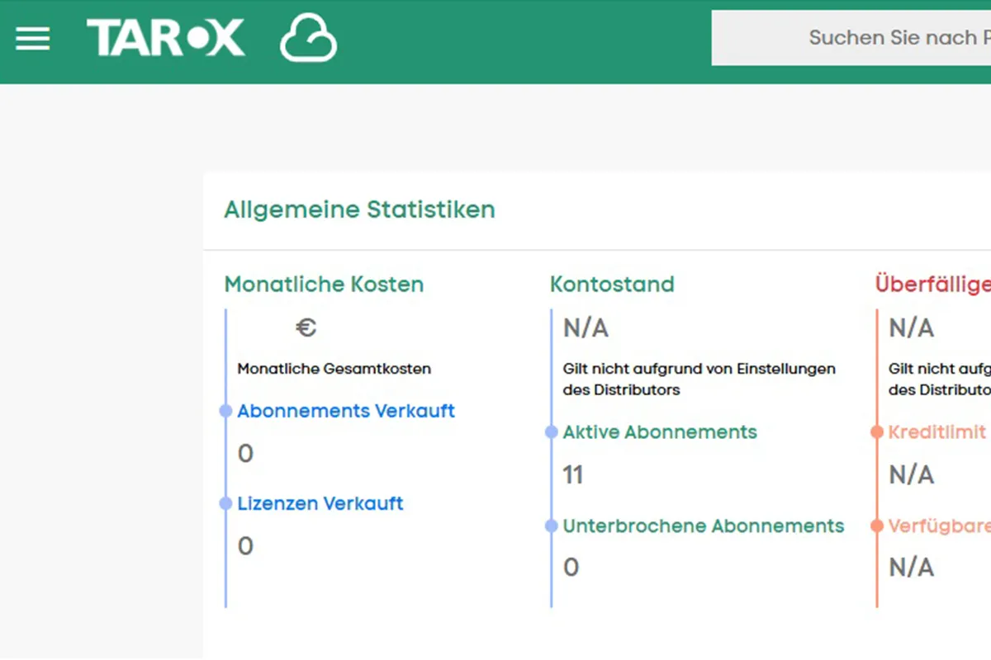Click the Allgemeine Statistiken heading

[359, 210]
